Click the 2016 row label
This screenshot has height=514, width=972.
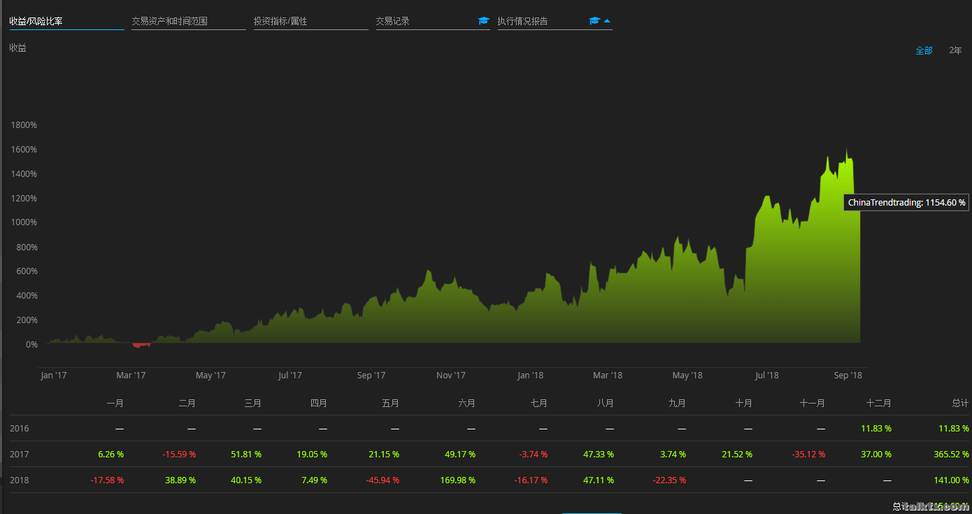[x=20, y=428]
